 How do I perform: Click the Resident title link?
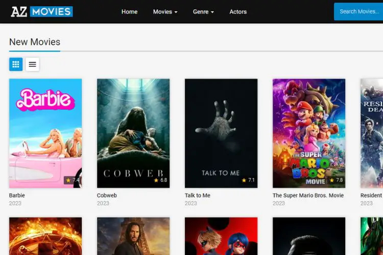point(371,195)
